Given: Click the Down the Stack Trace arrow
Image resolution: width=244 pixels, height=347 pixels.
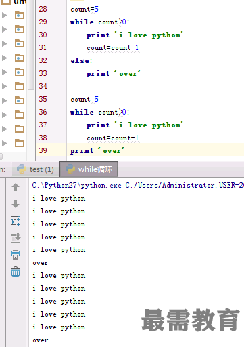Looking at the screenshot, I should tap(16, 204).
